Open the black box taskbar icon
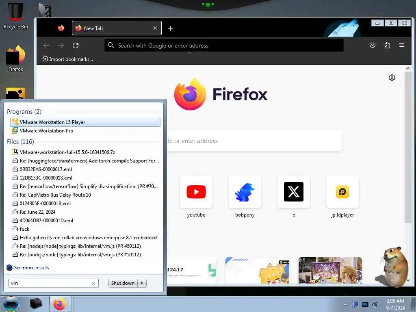416x312 pixels. click(36, 304)
